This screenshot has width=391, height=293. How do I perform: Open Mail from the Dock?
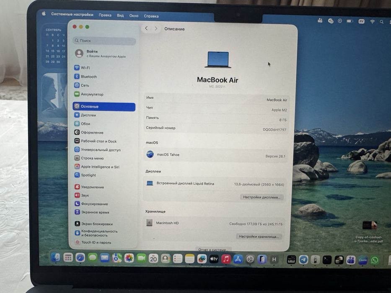pos(104,258)
